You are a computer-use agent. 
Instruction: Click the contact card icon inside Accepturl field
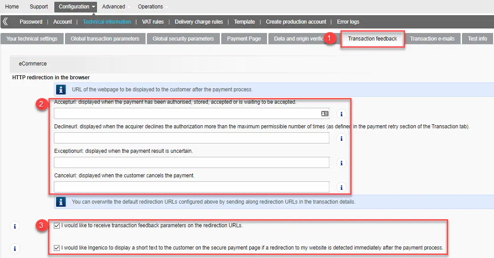pos(324,114)
